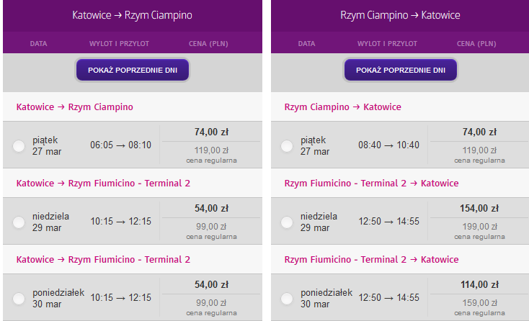Select return niedziela 29 mar flight radio button
Viewport: 529px width, 321px height.
[287, 222]
